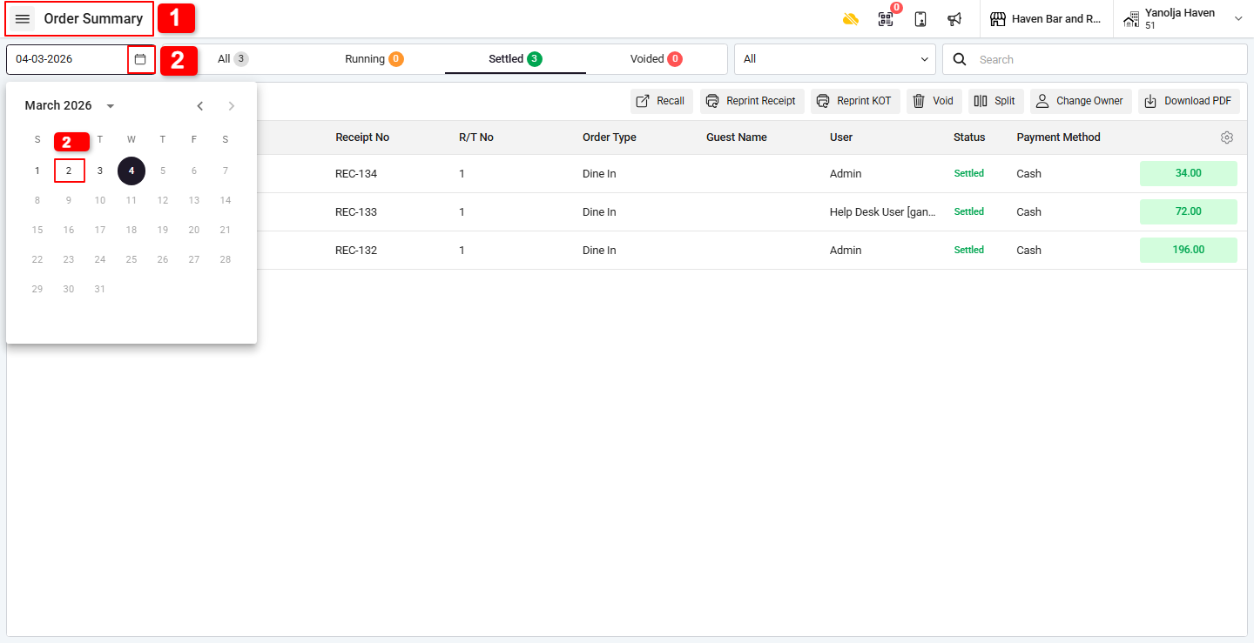Click the search magnifier icon

tap(960, 59)
